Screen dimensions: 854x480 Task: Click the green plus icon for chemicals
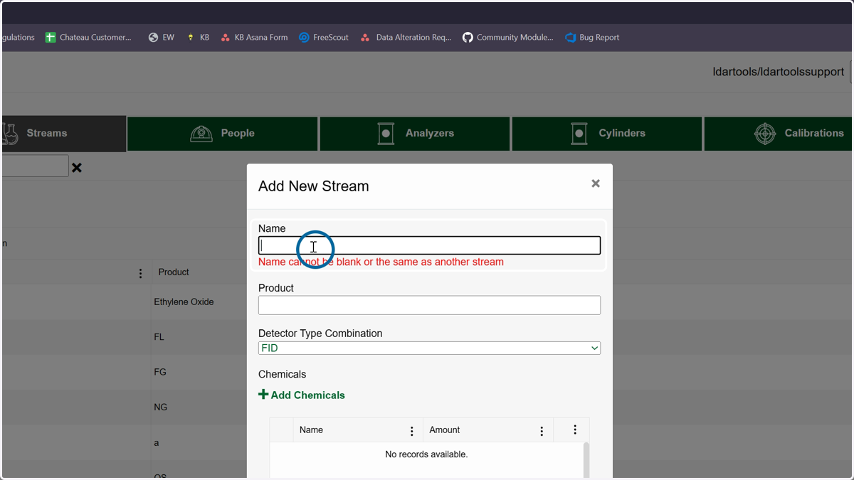point(263,395)
